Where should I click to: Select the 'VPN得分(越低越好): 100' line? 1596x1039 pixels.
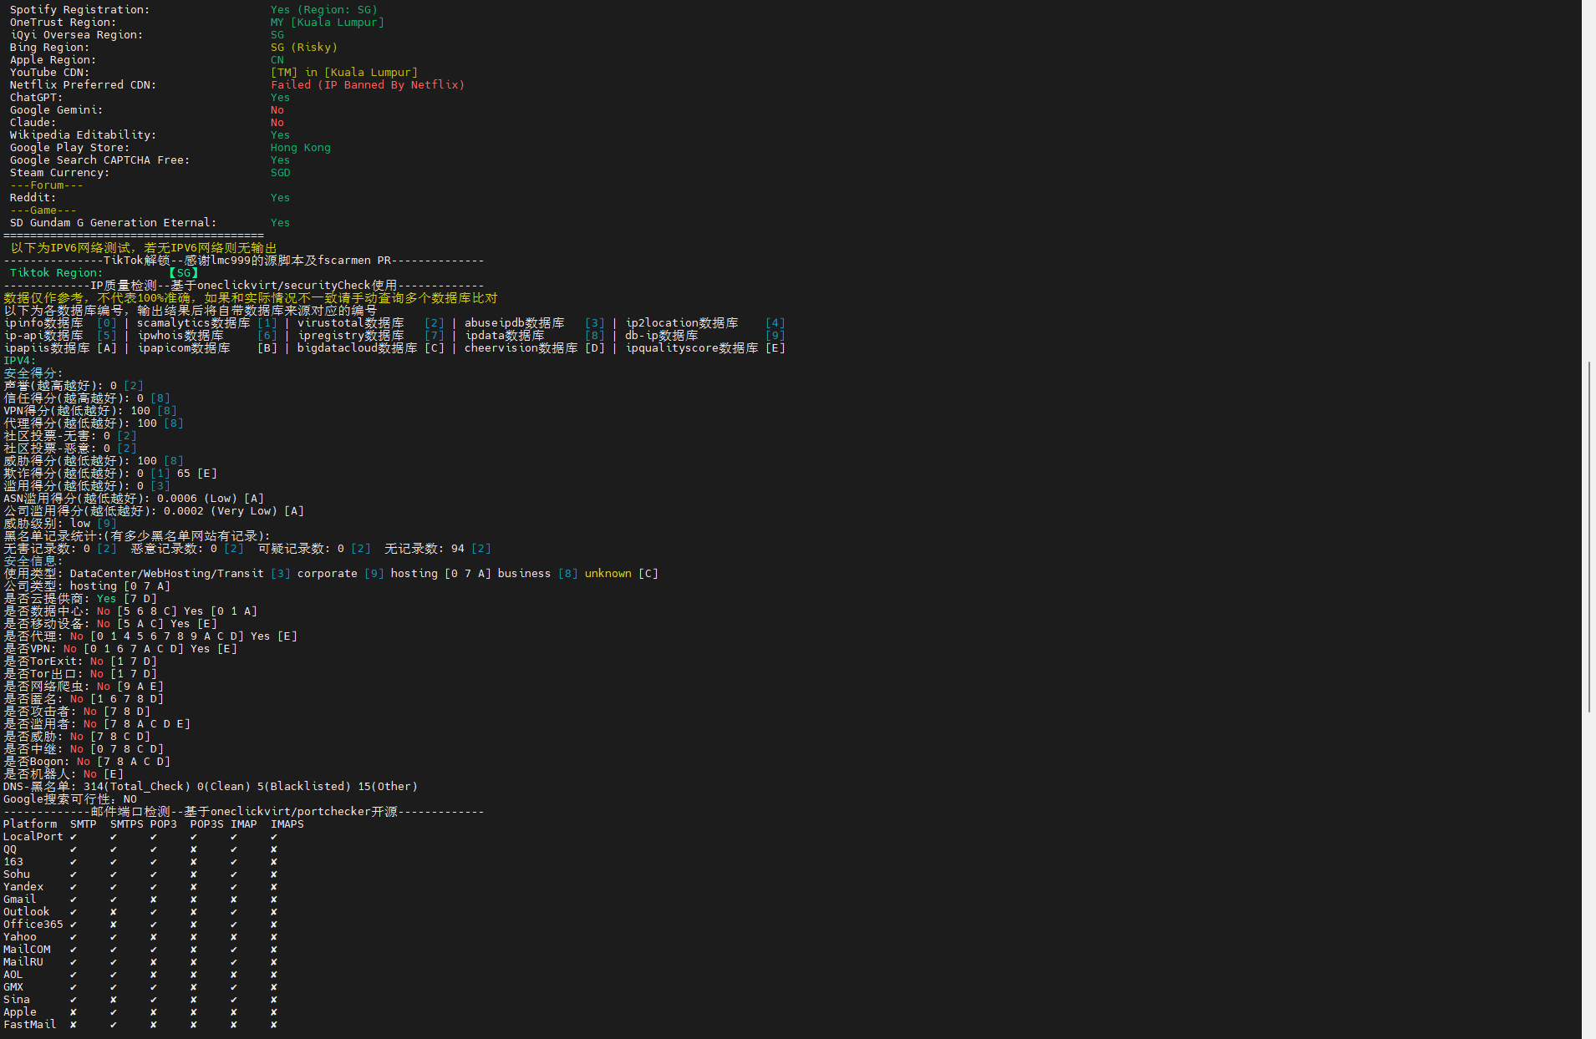(x=90, y=411)
